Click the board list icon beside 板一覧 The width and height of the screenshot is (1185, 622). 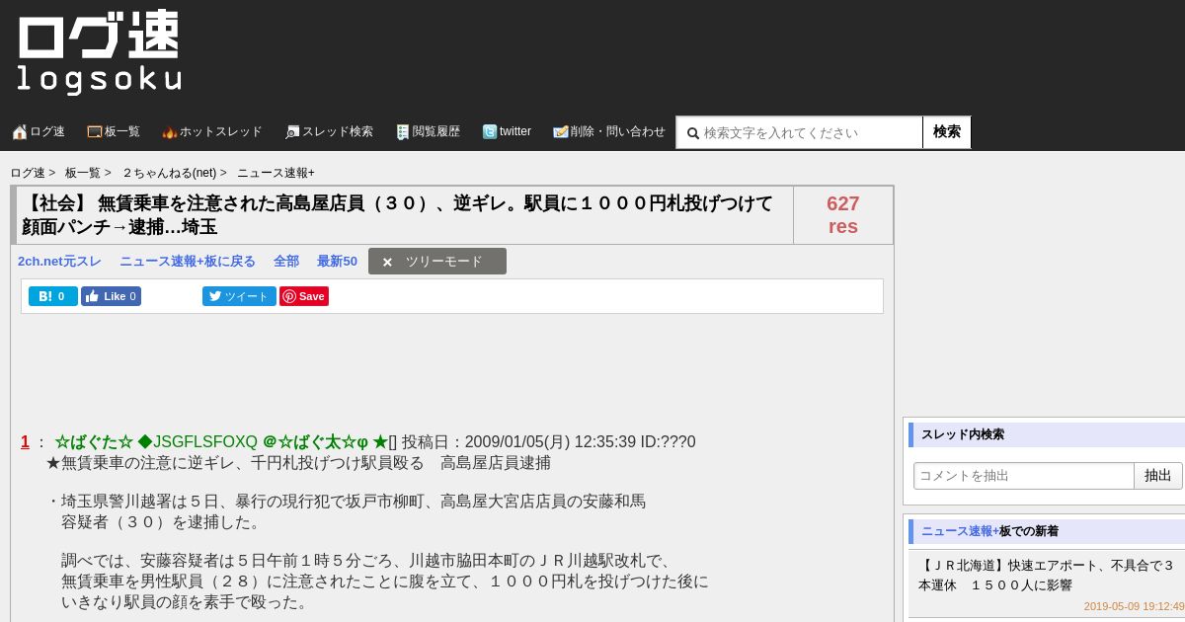click(x=95, y=132)
